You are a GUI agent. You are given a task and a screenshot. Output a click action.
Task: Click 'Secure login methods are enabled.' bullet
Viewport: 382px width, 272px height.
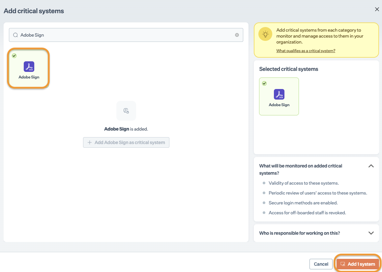pos(303,203)
